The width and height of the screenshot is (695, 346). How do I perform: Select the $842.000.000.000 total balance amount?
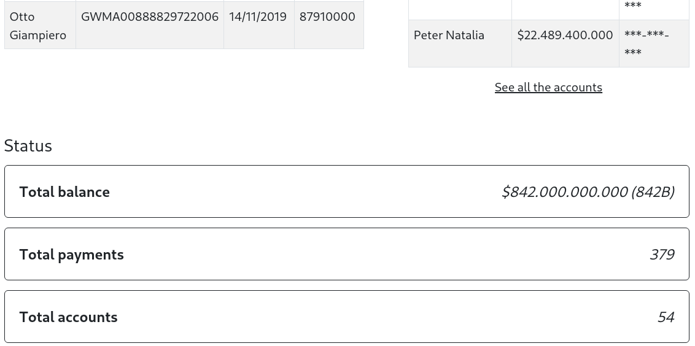564,191
